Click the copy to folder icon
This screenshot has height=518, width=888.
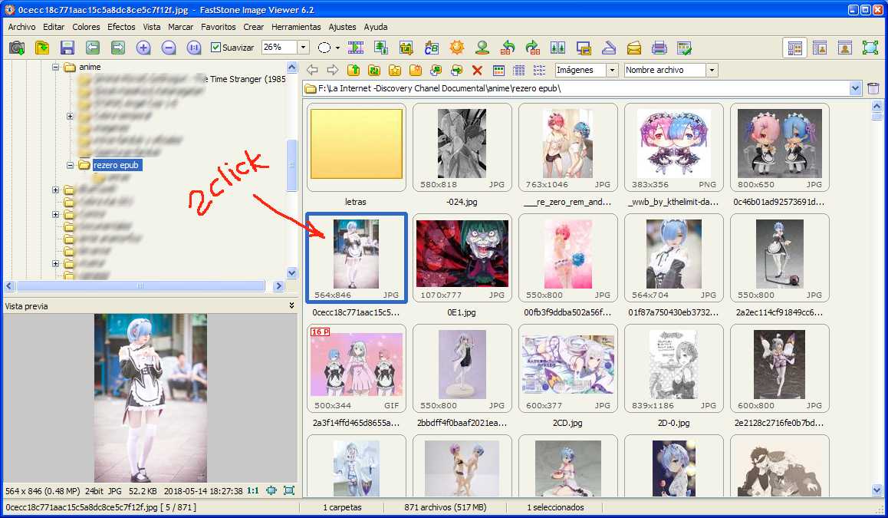[x=436, y=71]
